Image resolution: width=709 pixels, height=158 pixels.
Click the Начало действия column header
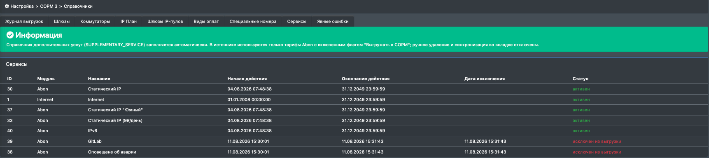coord(247,79)
